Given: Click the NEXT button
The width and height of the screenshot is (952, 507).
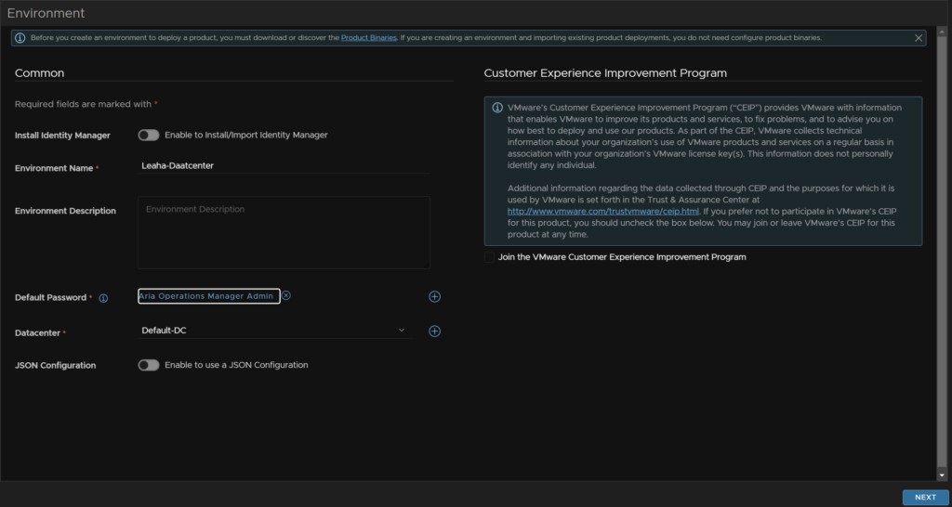Looking at the screenshot, I should [925, 498].
